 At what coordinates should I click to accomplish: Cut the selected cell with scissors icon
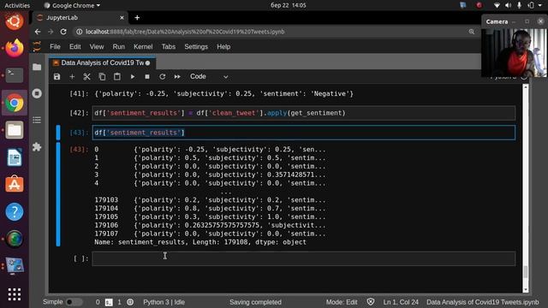(87, 76)
